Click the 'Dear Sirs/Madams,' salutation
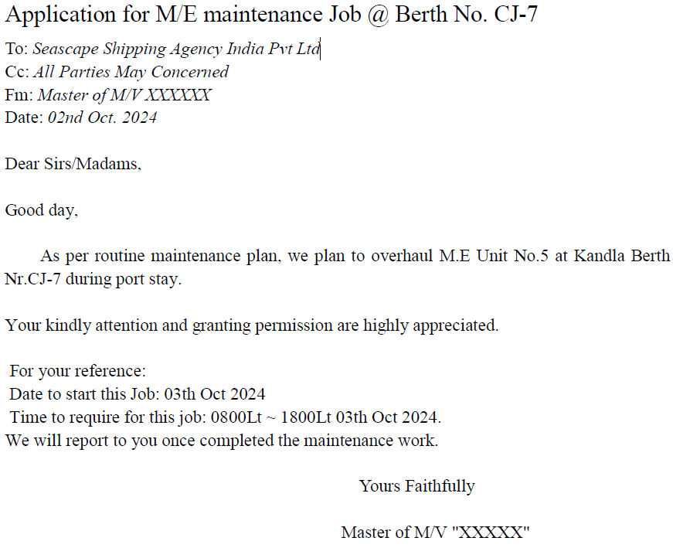This screenshot has width=673, height=548. click(x=73, y=164)
